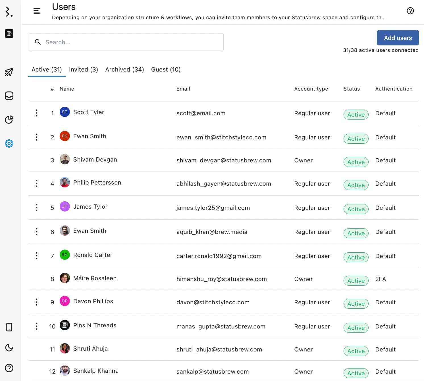424x381 pixels.
Task: Open Reports via the pie chart icon
Action: pos(9,120)
